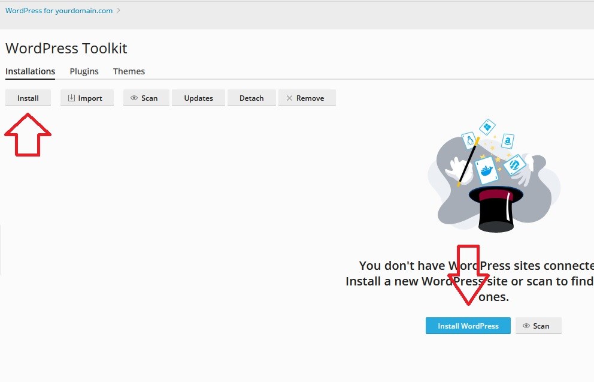Open the Plugins tab

[x=84, y=71]
